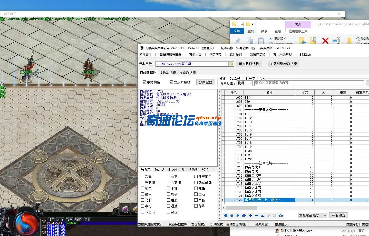Check the 戒指 filter box
The width and height of the screenshot is (369, 236).
(x=196, y=188)
